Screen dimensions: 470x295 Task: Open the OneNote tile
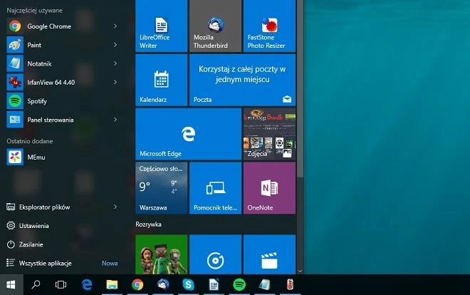[x=269, y=188]
